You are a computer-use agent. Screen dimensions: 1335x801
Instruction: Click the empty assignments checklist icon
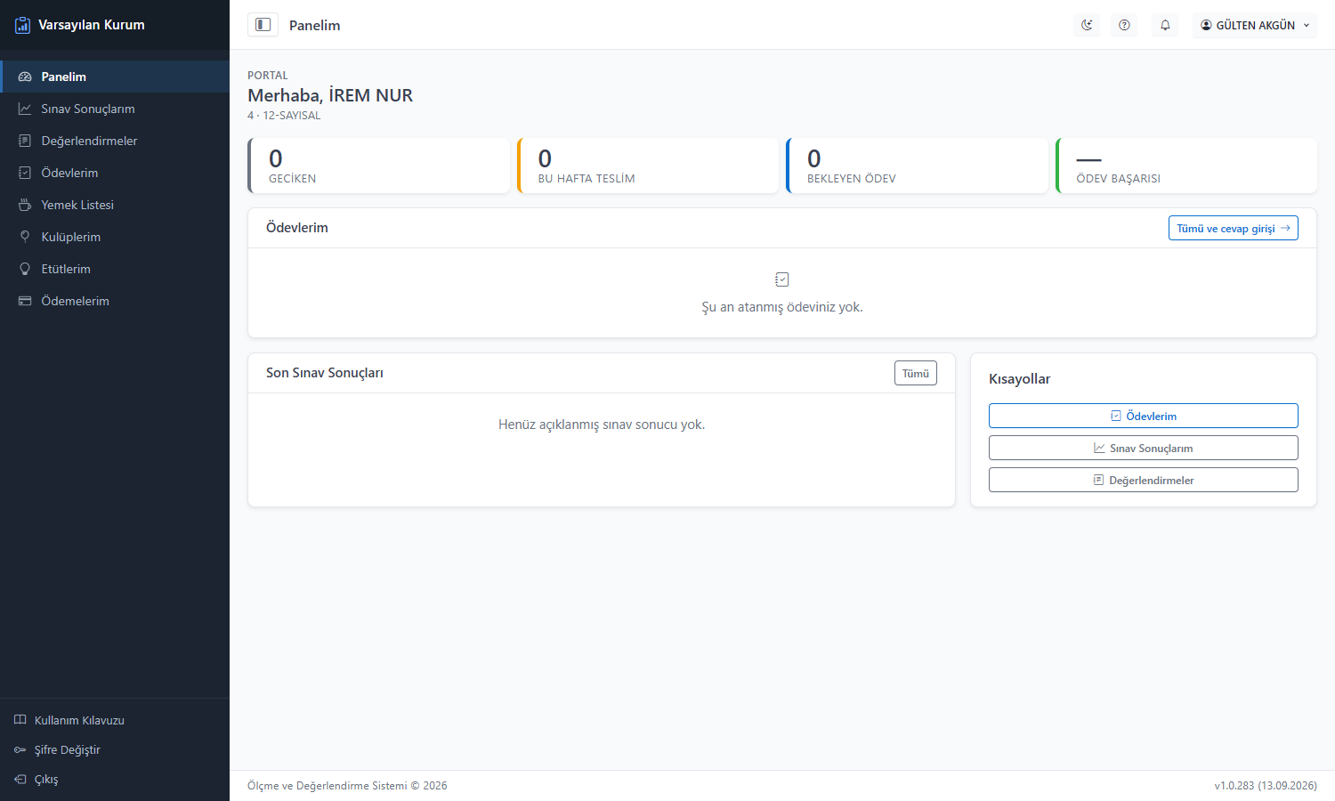pos(782,279)
